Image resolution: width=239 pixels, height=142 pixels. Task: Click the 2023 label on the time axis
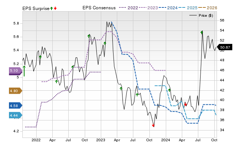click(x=100, y=140)
